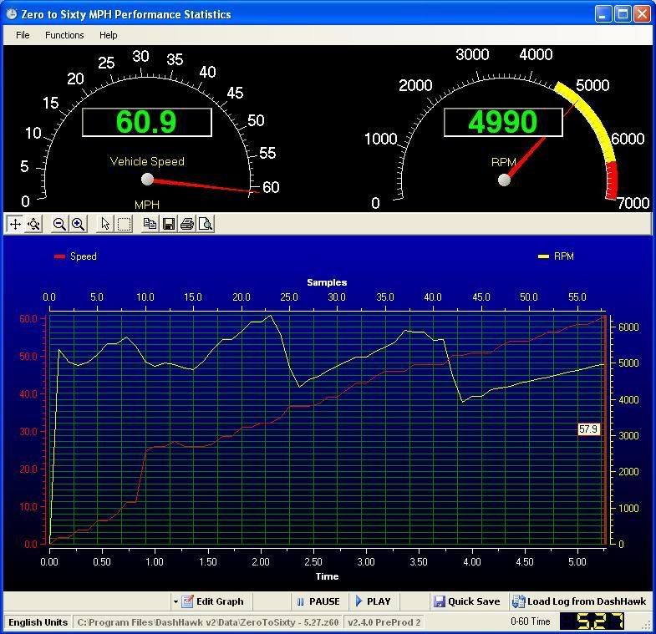Open the File menu

tap(23, 35)
